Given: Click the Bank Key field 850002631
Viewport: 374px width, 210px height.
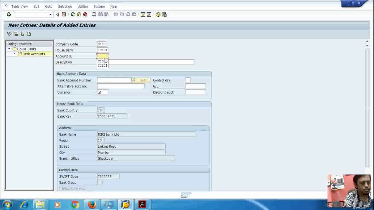Looking at the screenshot, I should click(112, 116).
